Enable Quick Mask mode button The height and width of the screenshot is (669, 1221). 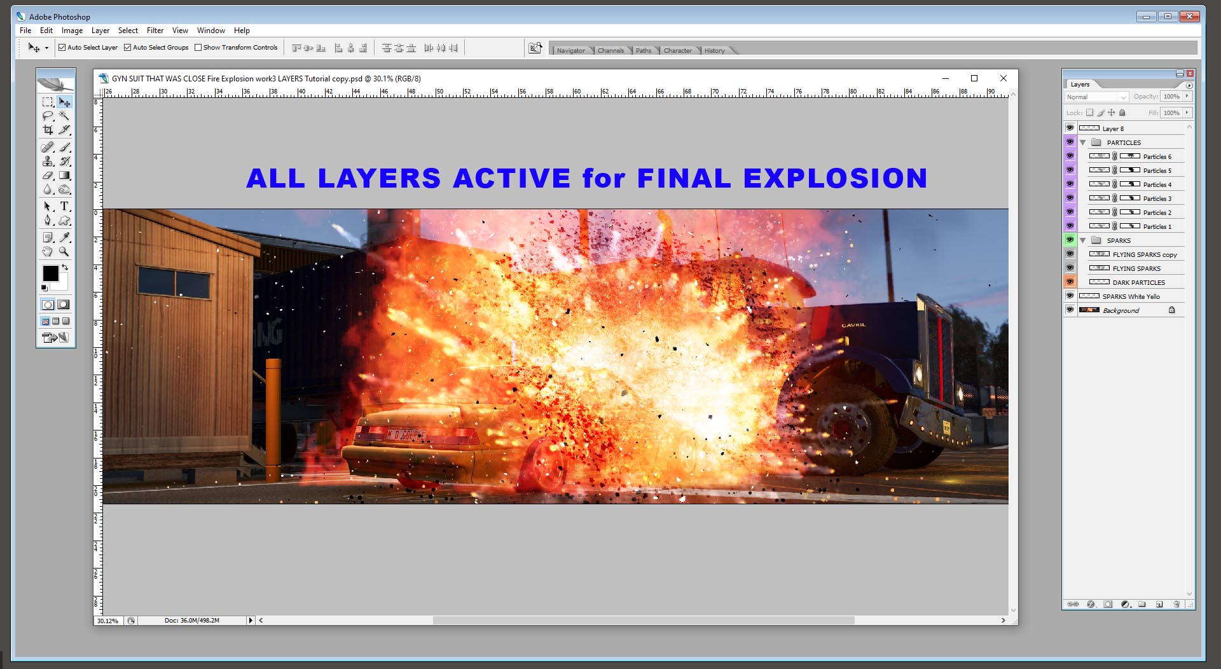tap(64, 305)
